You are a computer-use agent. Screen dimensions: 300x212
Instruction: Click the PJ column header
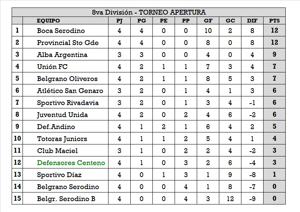119,21
